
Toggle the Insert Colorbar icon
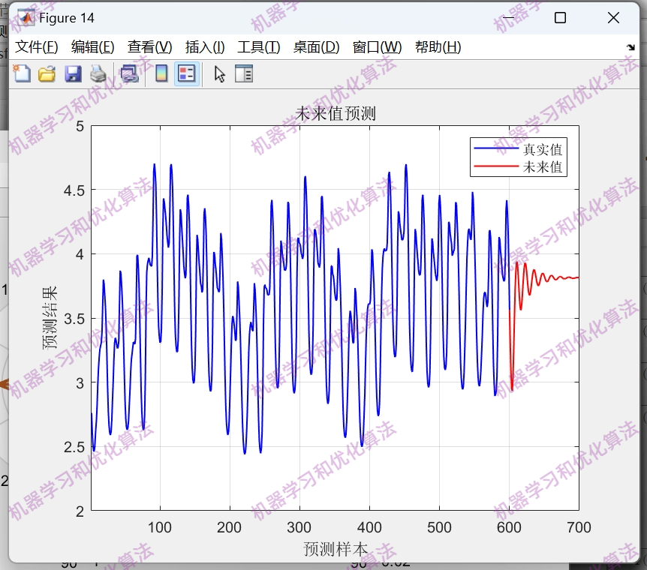[161, 74]
